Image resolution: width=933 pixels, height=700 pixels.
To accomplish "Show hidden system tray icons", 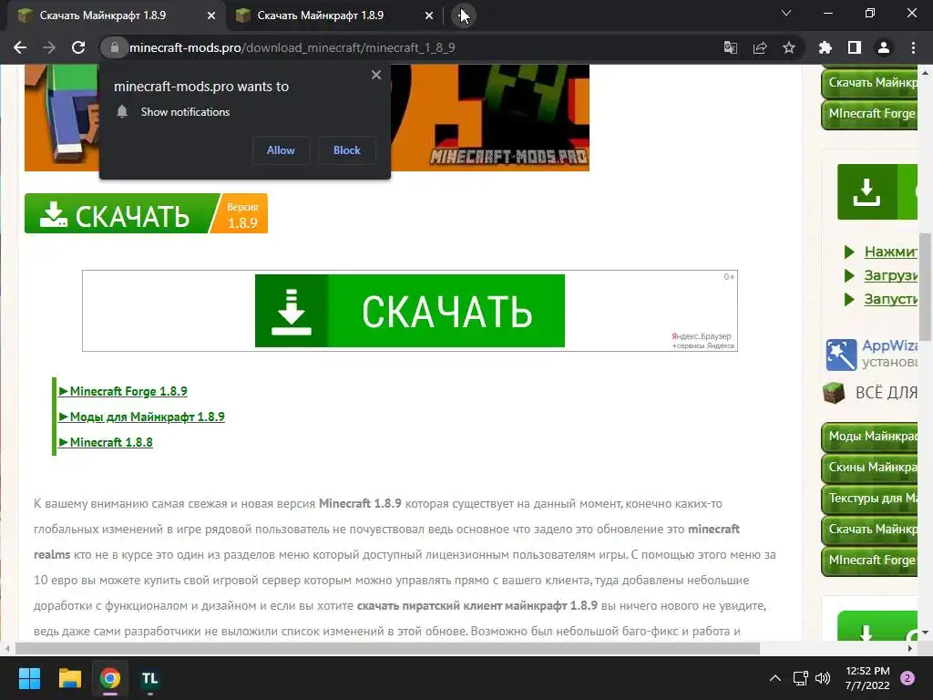I will (x=775, y=678).
